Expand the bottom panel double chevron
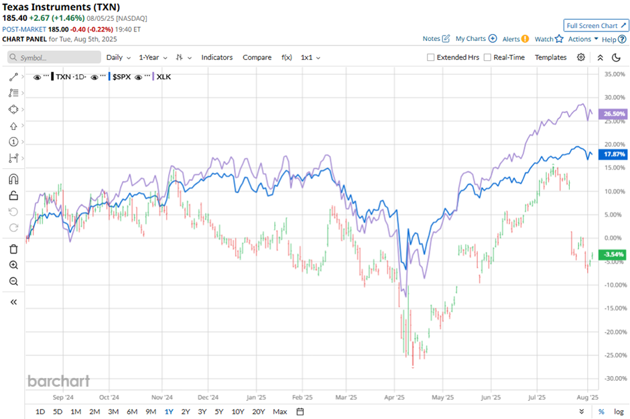 pyautogui.click(x=581, y=412)
